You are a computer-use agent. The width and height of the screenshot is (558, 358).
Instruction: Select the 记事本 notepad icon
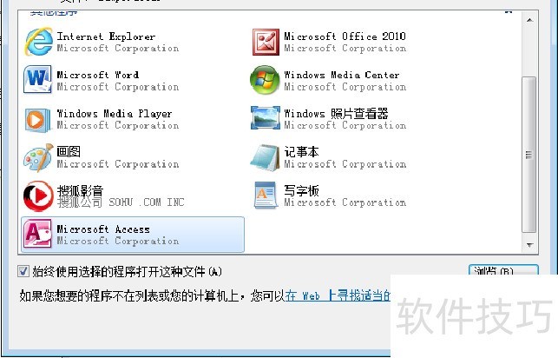(x=265, y=158)
